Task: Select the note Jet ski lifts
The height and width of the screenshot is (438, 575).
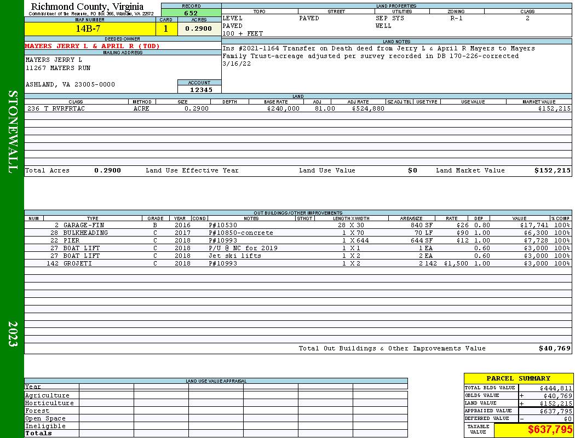Action: click(235, 256)
